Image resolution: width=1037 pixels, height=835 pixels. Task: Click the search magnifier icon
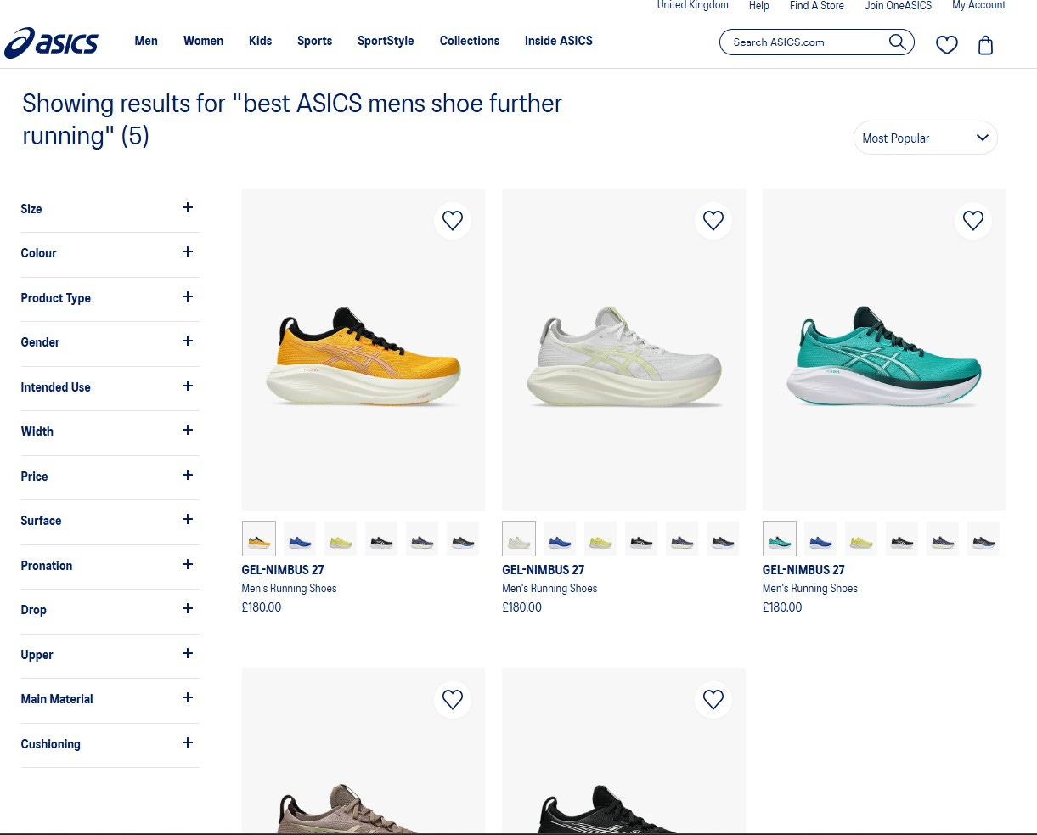897,42
